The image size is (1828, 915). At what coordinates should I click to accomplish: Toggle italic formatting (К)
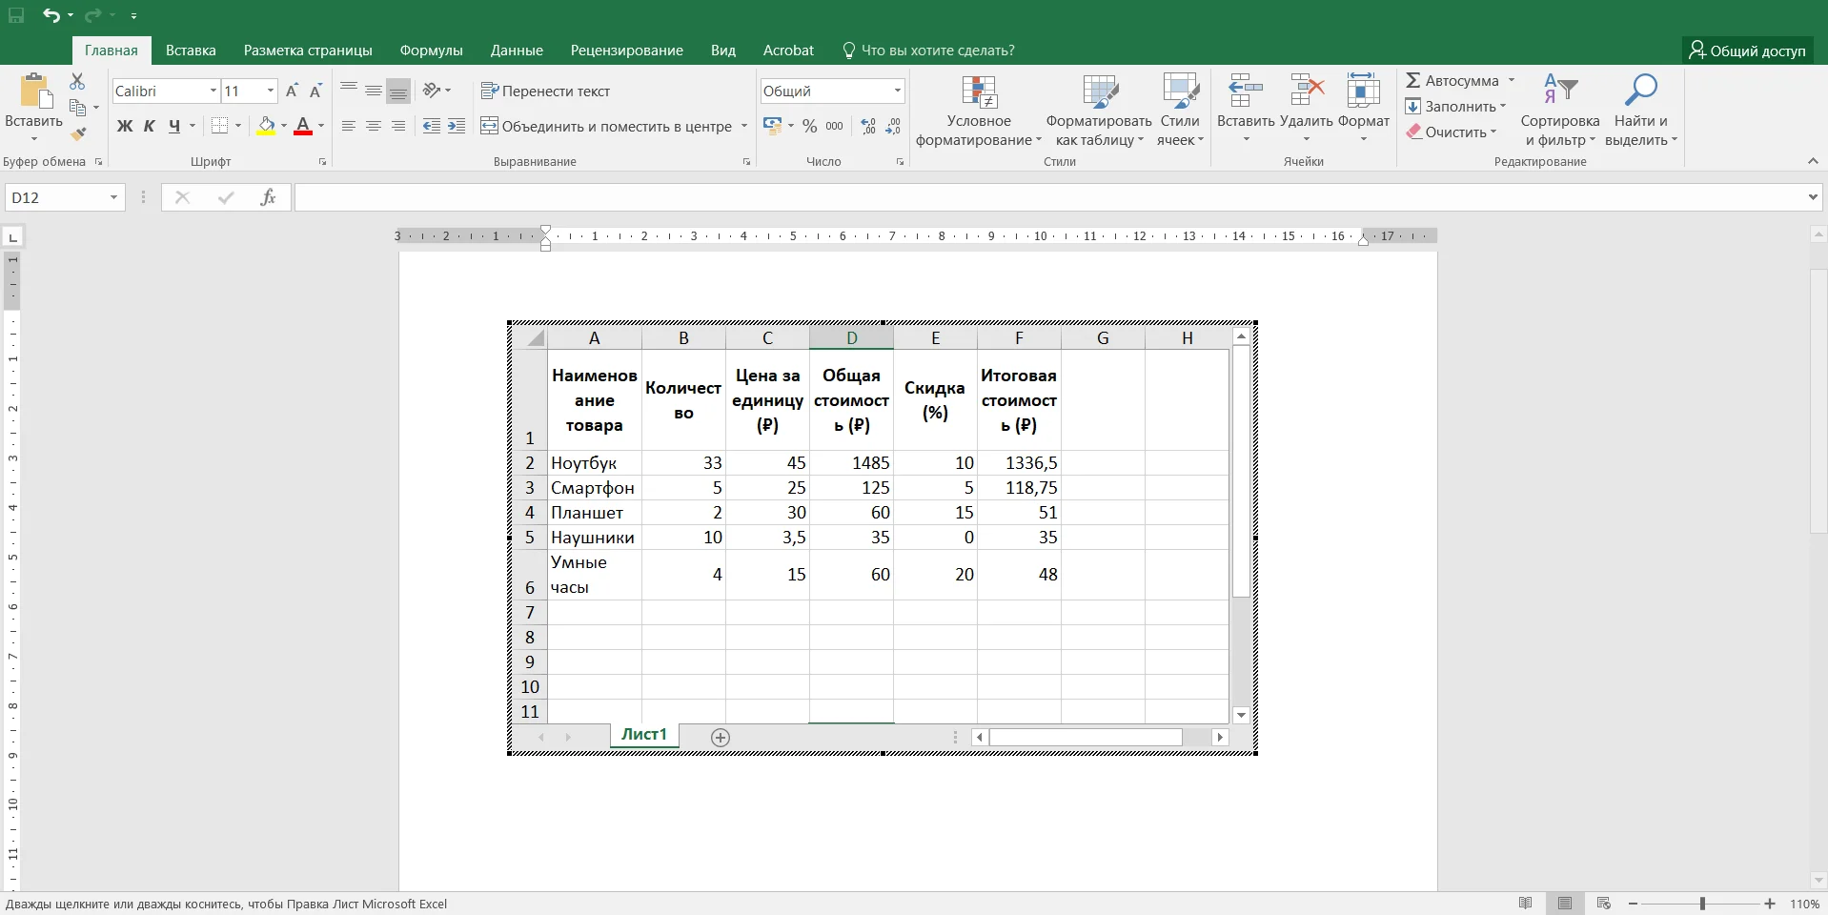coord(150,126)
